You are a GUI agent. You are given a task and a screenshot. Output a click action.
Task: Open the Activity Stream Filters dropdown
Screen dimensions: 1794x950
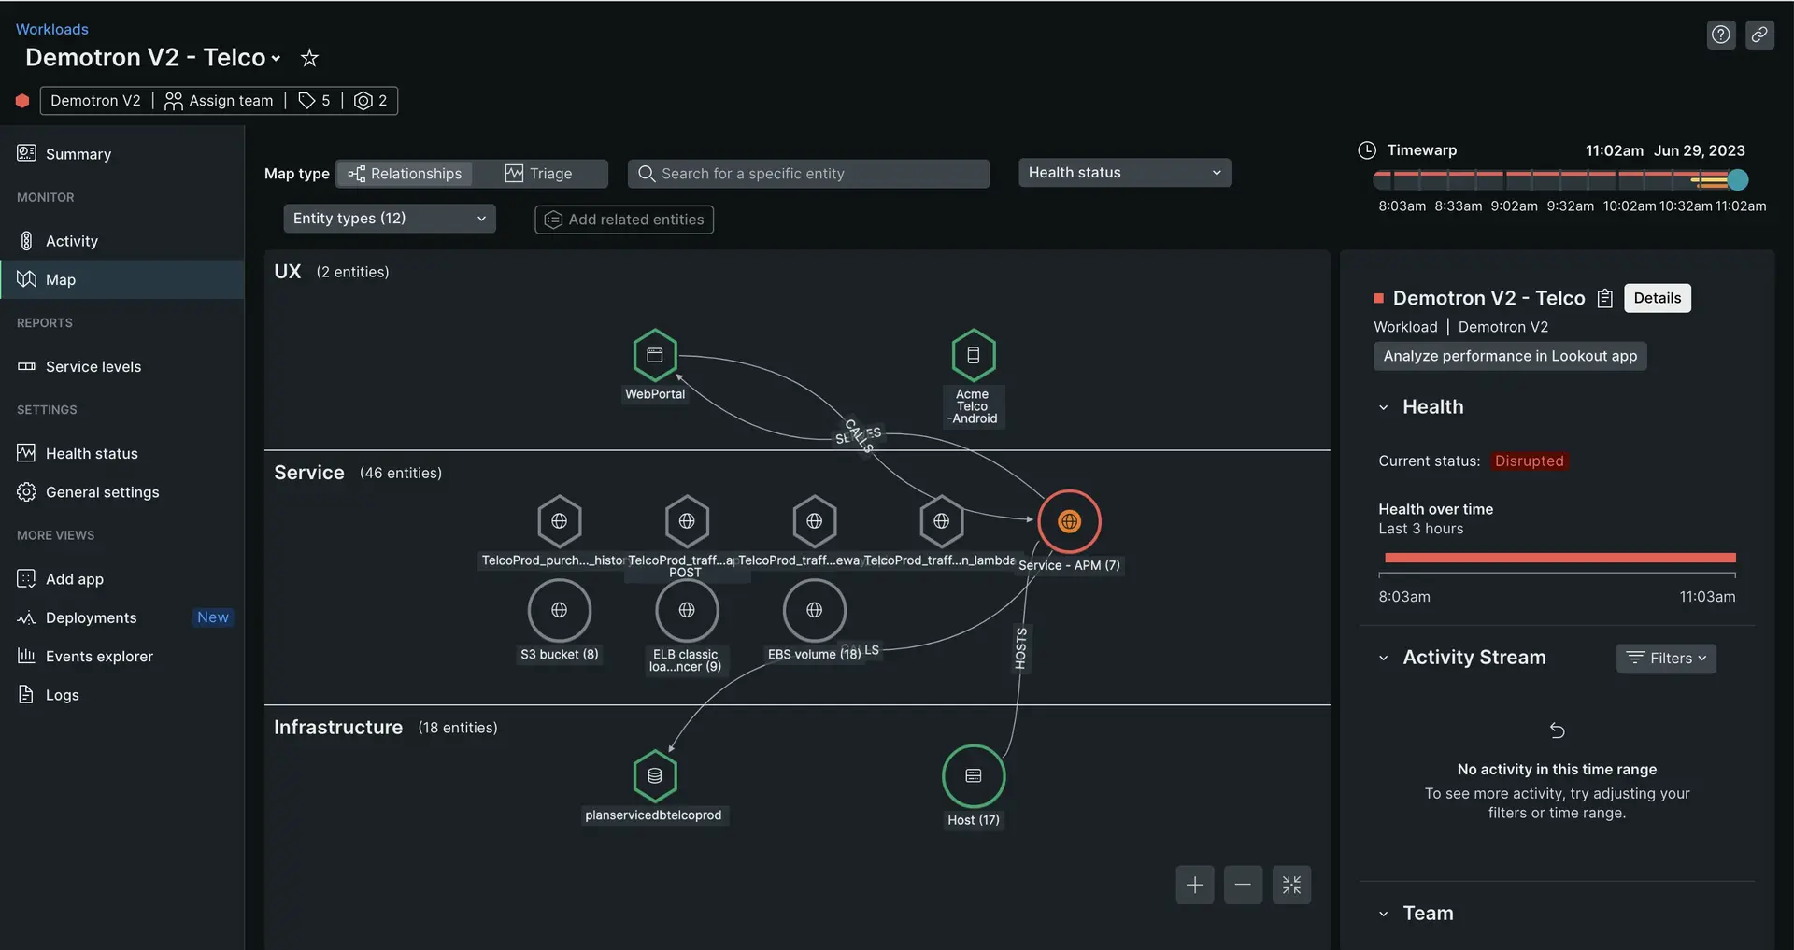pyautogui.click(x=1665, y=659)
